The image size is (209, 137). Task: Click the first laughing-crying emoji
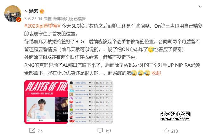click(134, 73)
